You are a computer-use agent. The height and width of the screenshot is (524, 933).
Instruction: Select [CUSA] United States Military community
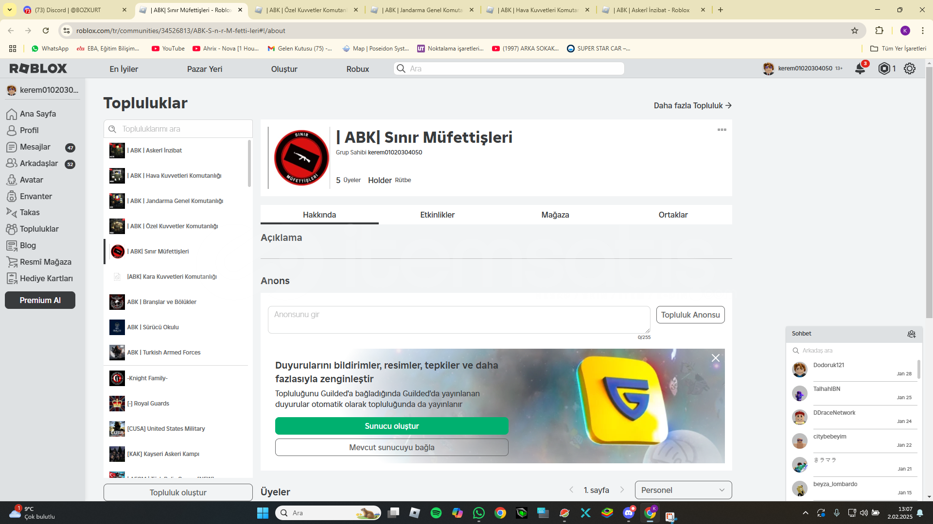click(176, 429)
